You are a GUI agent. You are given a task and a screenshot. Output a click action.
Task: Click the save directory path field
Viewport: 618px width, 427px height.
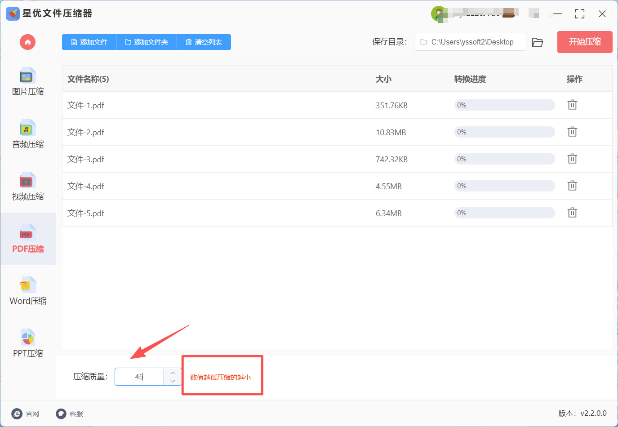[470, 42]
